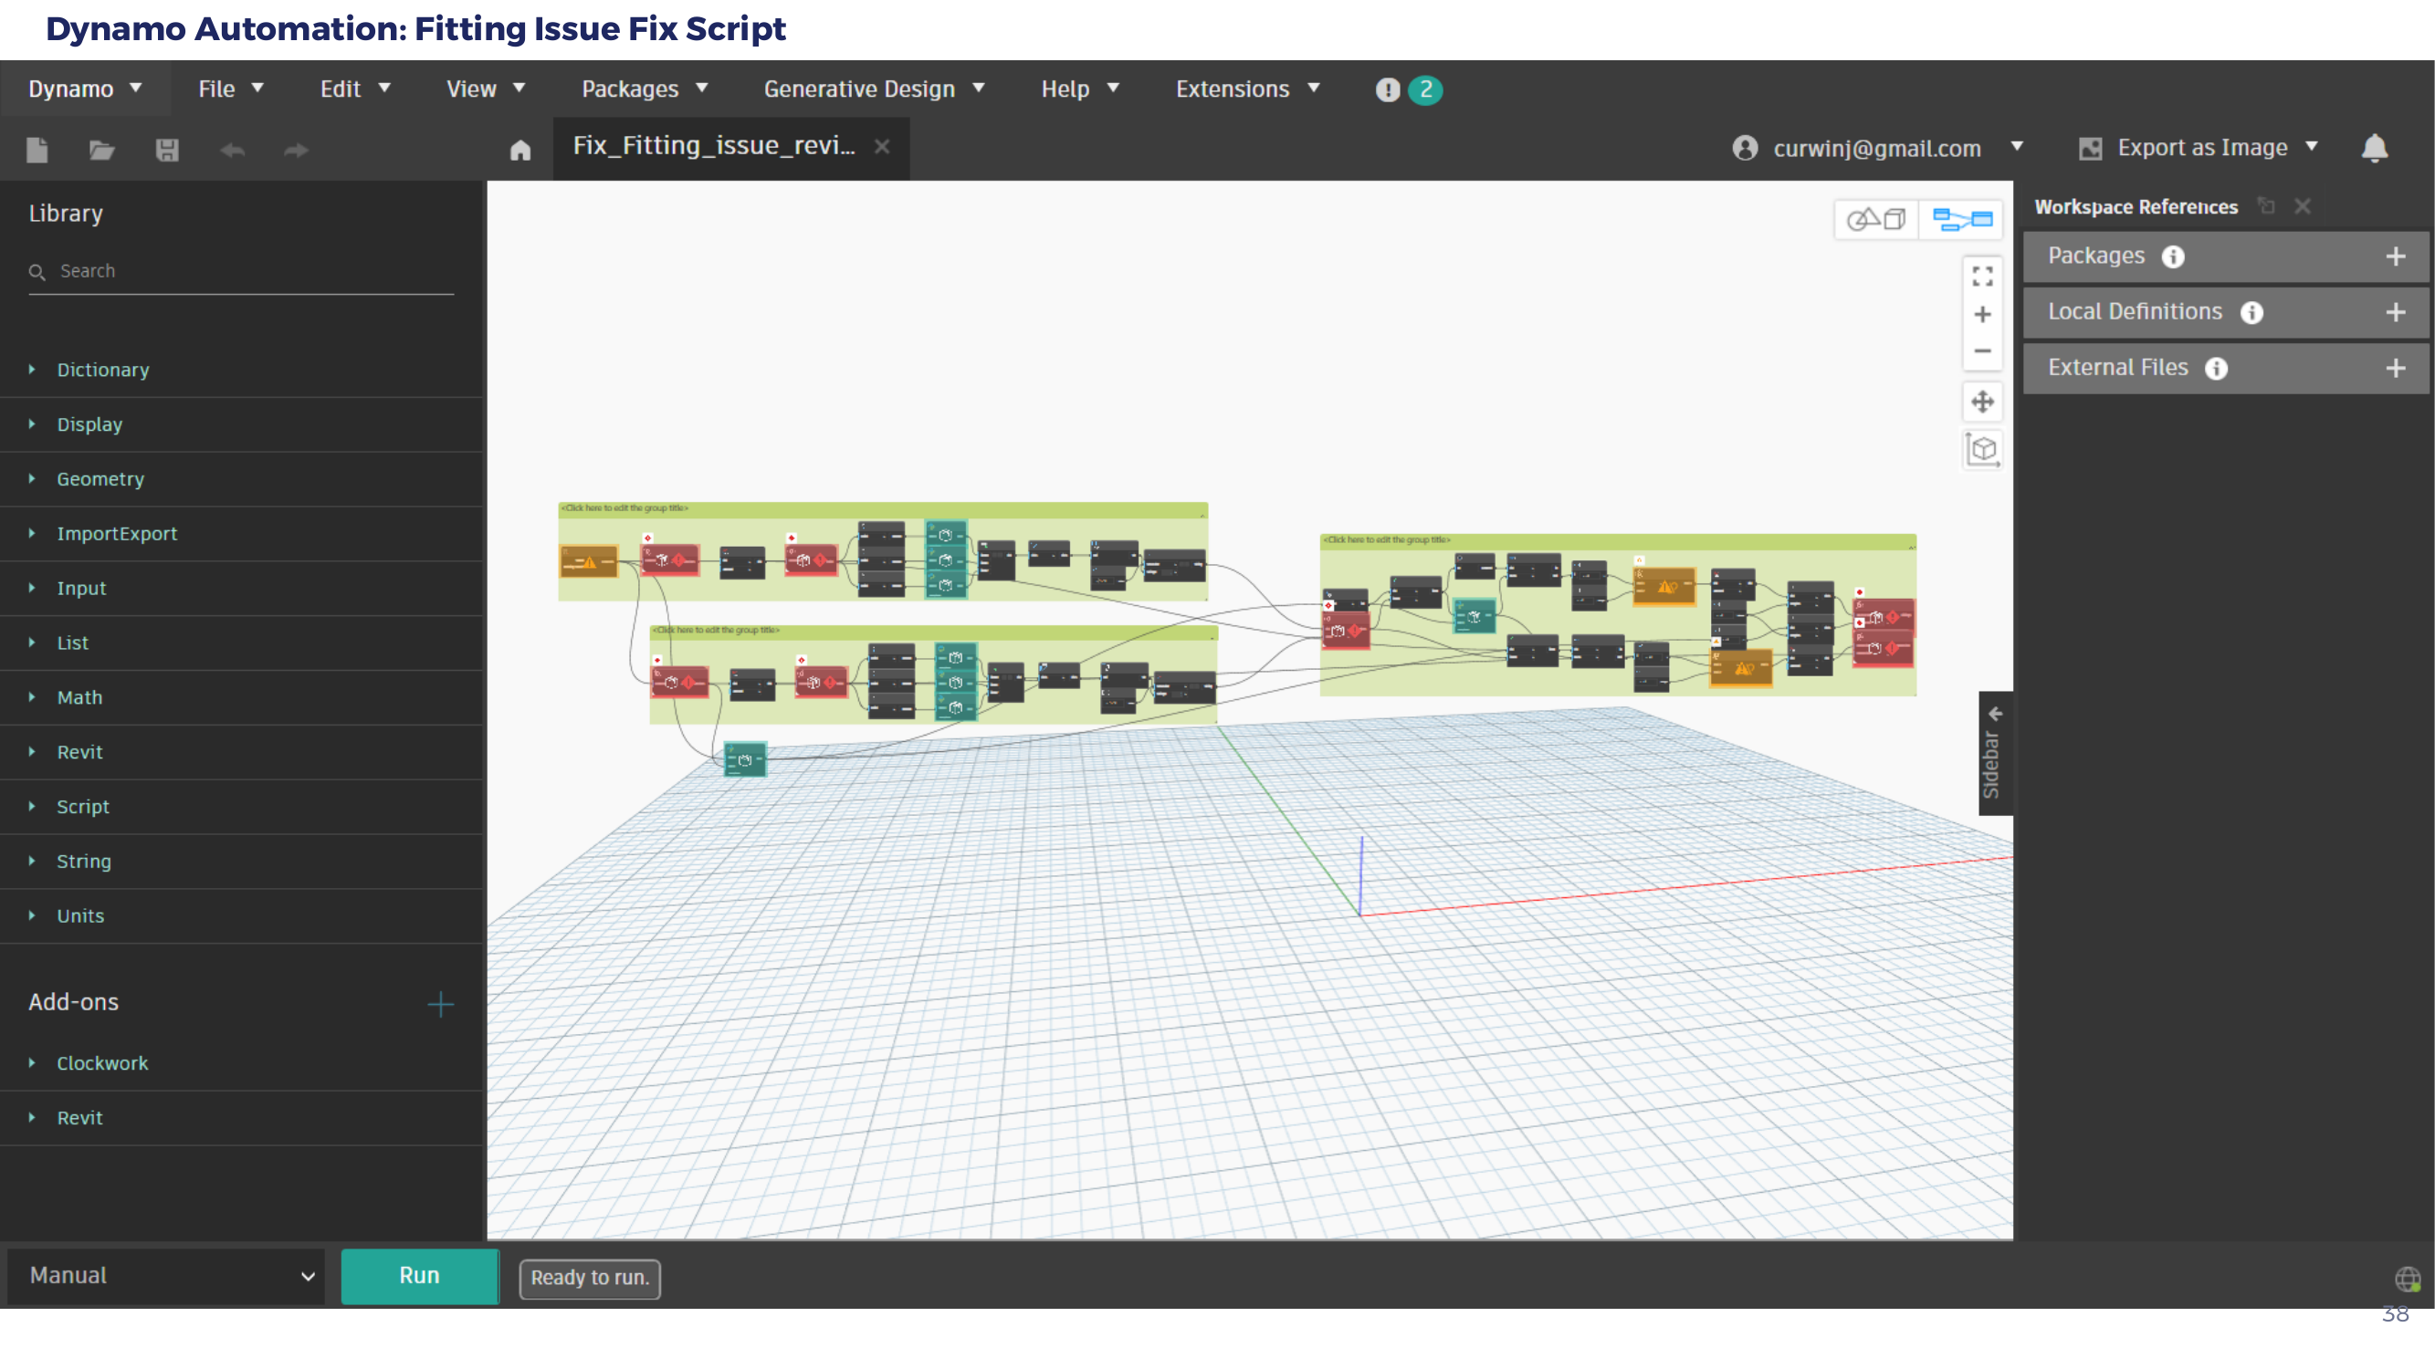Close the Workspace References panel

coord(2303,207)
